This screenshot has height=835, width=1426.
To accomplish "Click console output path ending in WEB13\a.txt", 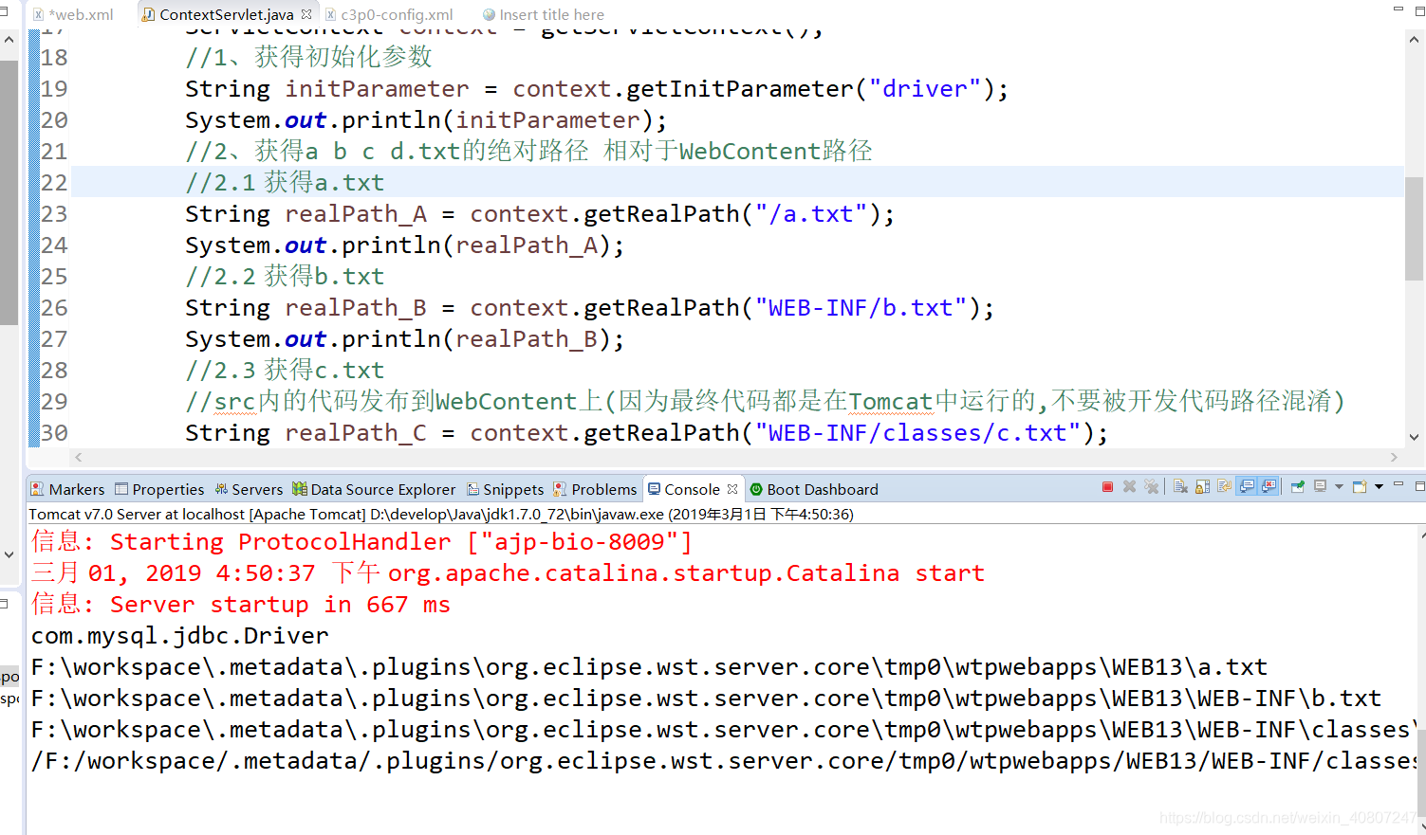I will [649, 666].
